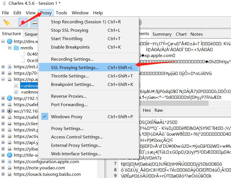Image resolution: width=231 pixels, height=178 pixels.
Task: Select the https://note.youdao.com host
Action: click(x=39, y=168)
